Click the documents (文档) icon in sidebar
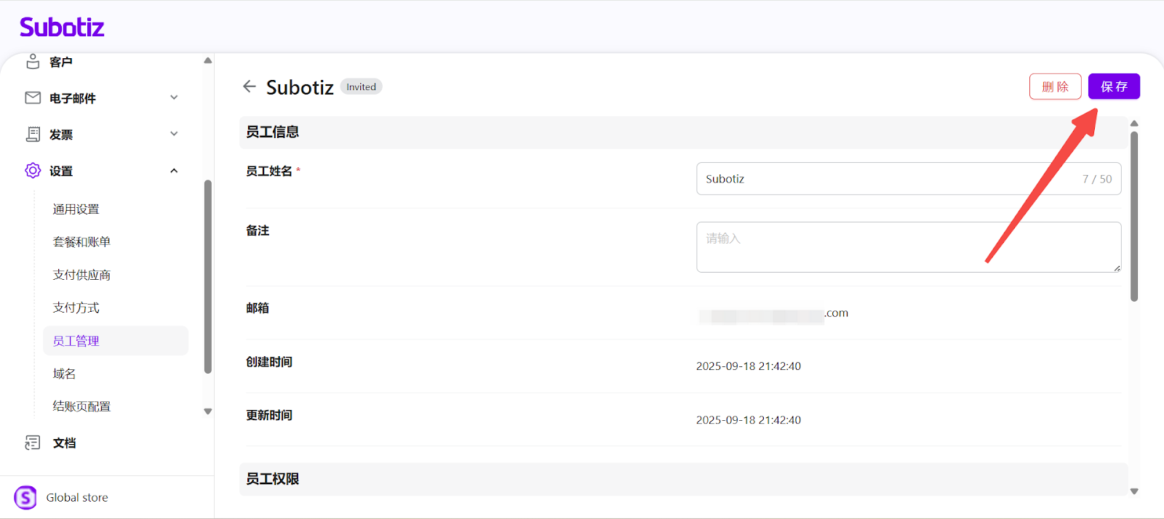The width and height of the screenshot is (1164, 519). tap(33, 443)
